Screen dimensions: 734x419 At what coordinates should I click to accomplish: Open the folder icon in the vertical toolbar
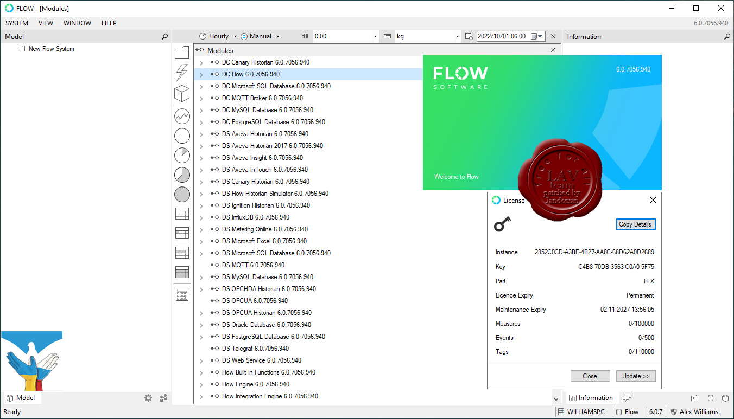coord(182,52)
